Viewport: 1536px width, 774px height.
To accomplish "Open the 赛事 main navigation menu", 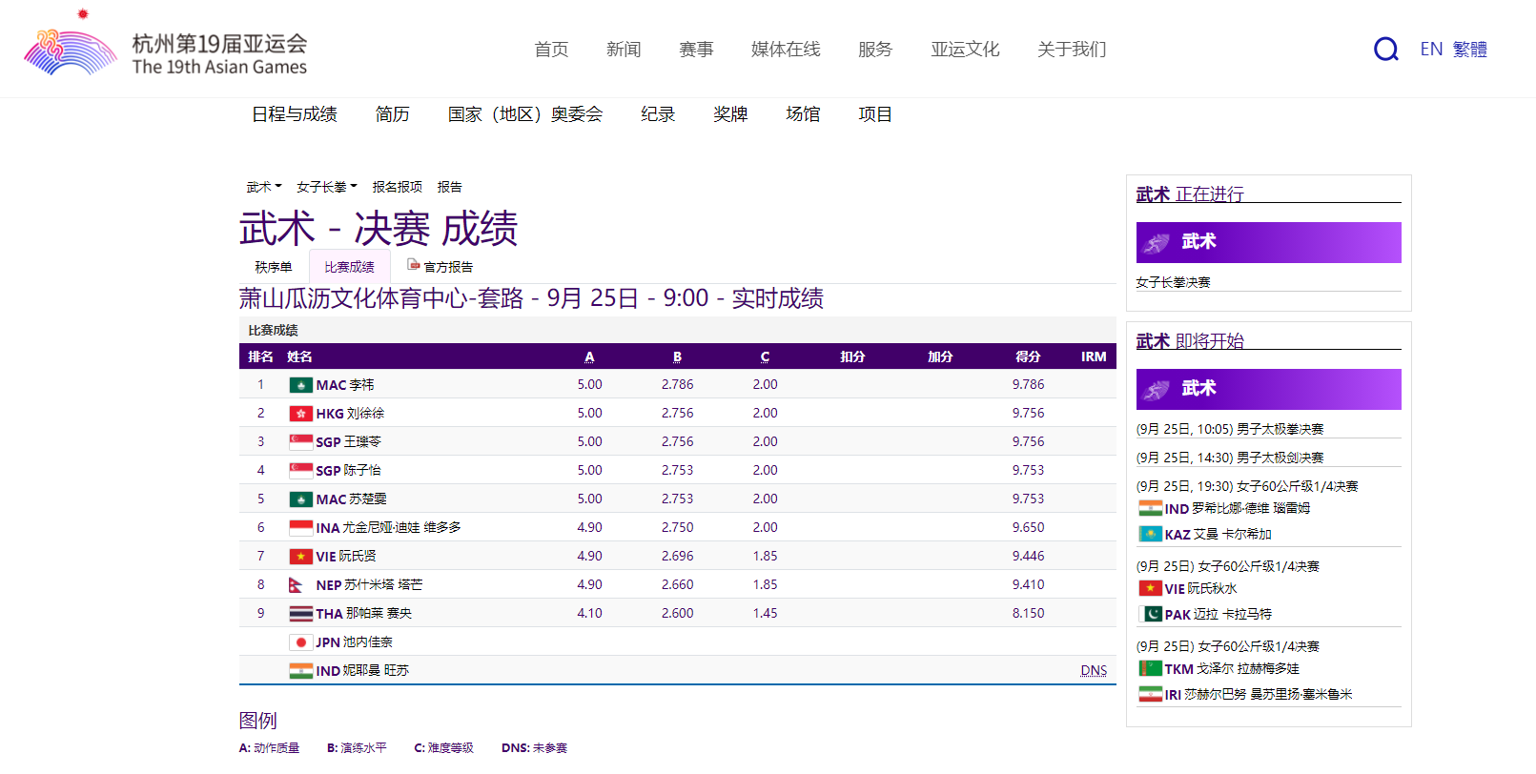I will [696, 50].
